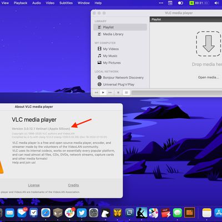Click the Open media... button
The image size is (222, 222).
pos(208,77)
